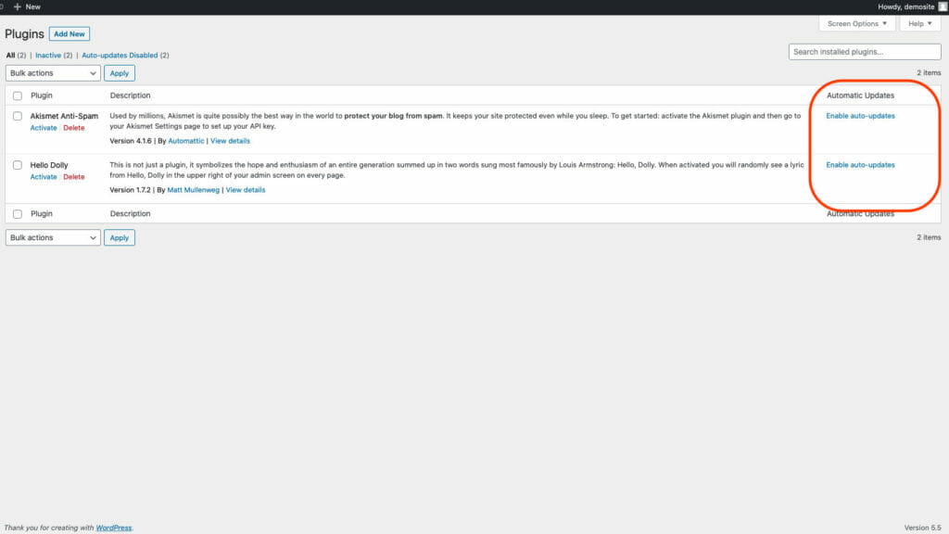
Task: Activate the Akismet Anti-Spam plugin
Action: point(44,127)
